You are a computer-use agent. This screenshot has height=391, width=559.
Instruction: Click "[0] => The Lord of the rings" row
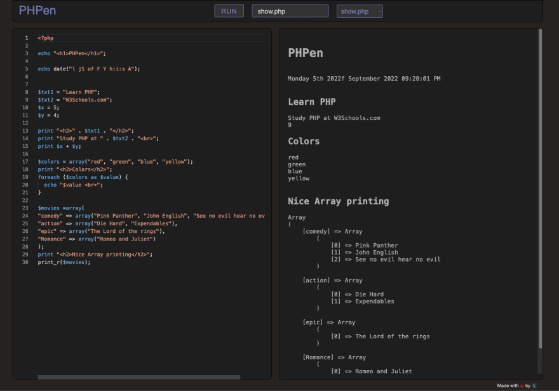[x=381, y=336]
